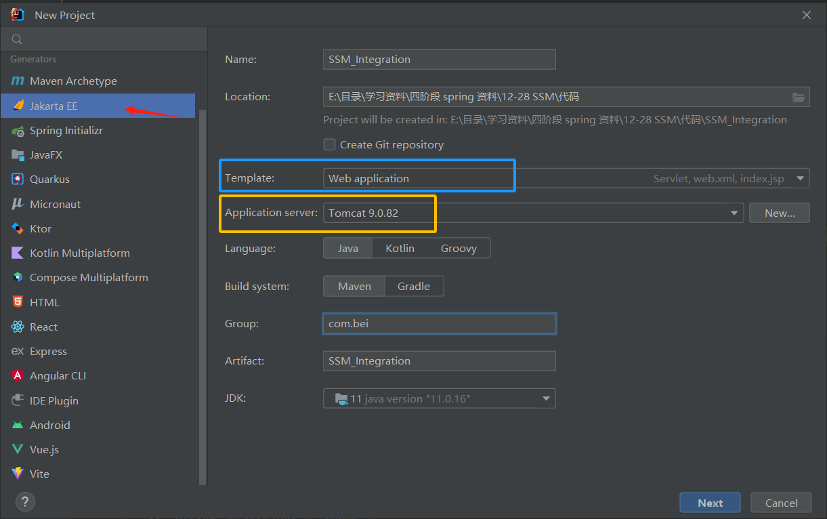Click the Compose Multiplatform icon
The width and height of the screenshot is (827, 519).
[x=18, y=278]
